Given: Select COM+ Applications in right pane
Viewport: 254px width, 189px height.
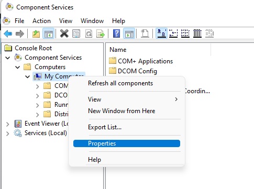Looking at the screenshot, I should pyautogui.click(x=145, y=61).
